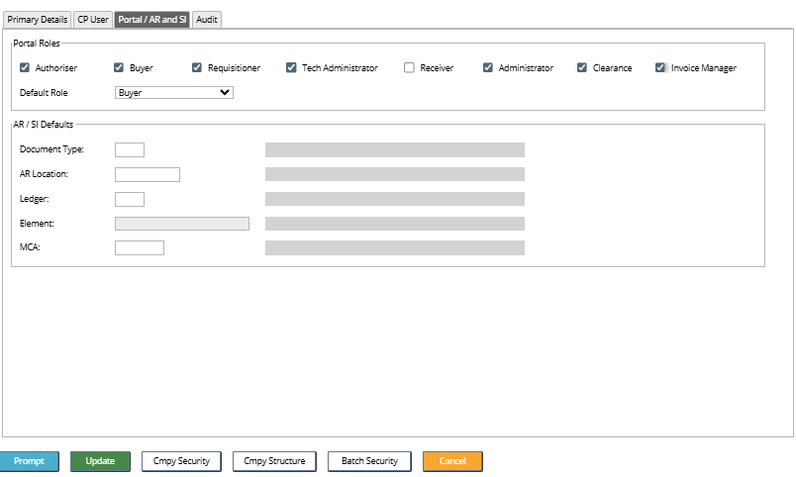
Task: Click the Document Type description box
Action: coord(395,149)
